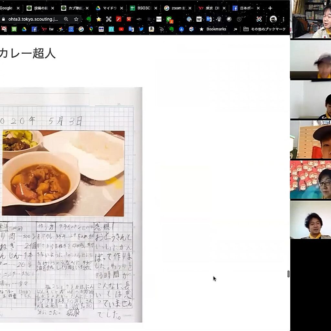Click the fullscreen expand extension icon
Image resolution: width=331 pixels, height=331 pixels.
[x=109, y=19]
